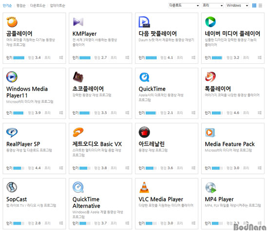This screenshot has height=232, width=268.
Task: Click 평점 4.6 rating on 톡플레이어
Action: tap(233, 113)
